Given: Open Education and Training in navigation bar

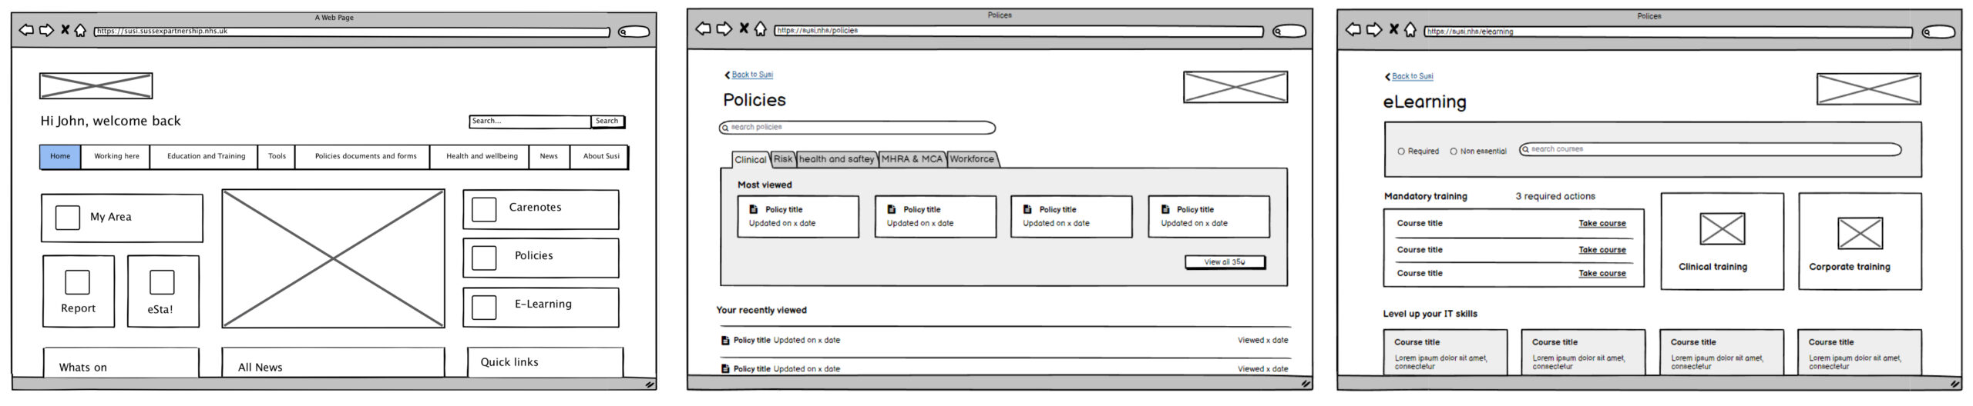Looking at the screenshot, I should pos(207,156).
